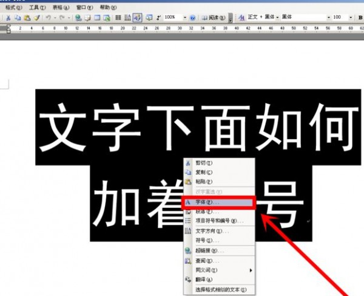Click the Undo arrow icon
The height and width of the screenshot is (296, 364).
point(49,18)
